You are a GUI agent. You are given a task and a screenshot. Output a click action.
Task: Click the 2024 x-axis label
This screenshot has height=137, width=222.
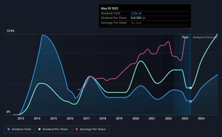(x=201, y=118)
